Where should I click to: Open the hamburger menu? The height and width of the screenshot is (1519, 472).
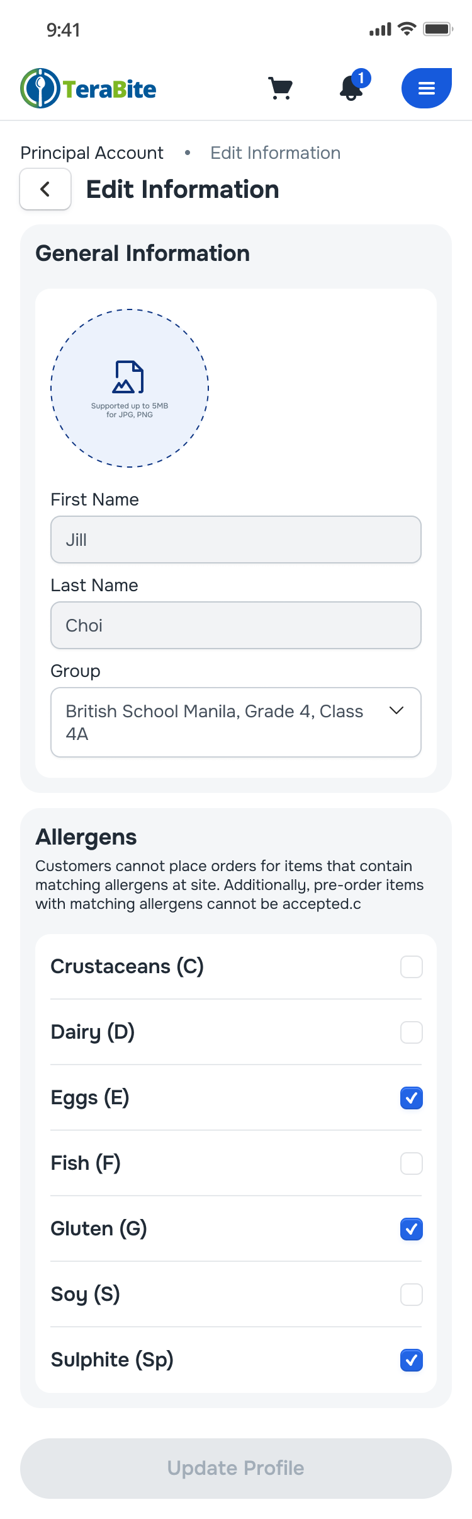click(x=427, y=88)
